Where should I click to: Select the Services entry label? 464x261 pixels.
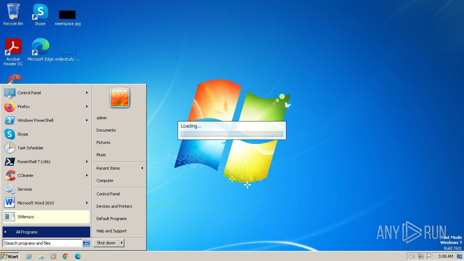coord(25,189)
